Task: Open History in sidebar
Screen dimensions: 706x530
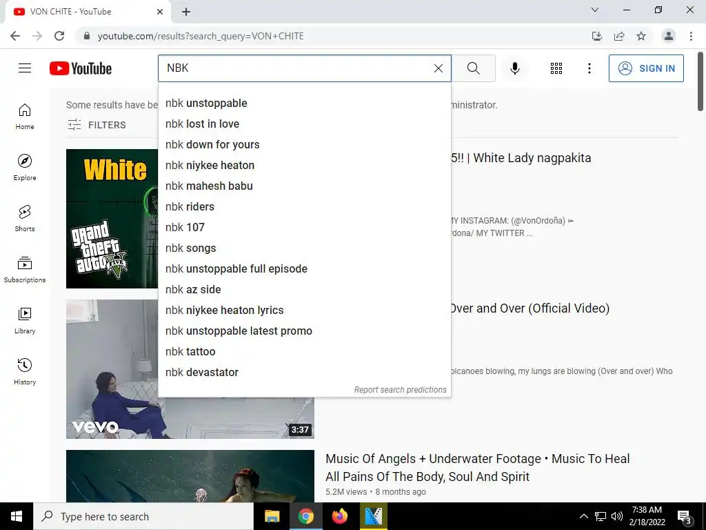Action: point(25,372)
